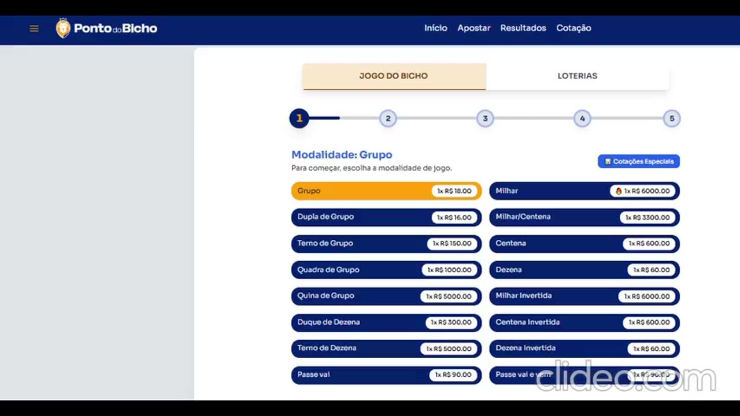This screenshot has width=740, height=416.
Task: Choose Dupla de Grupo modality
Action: (386, 217)
